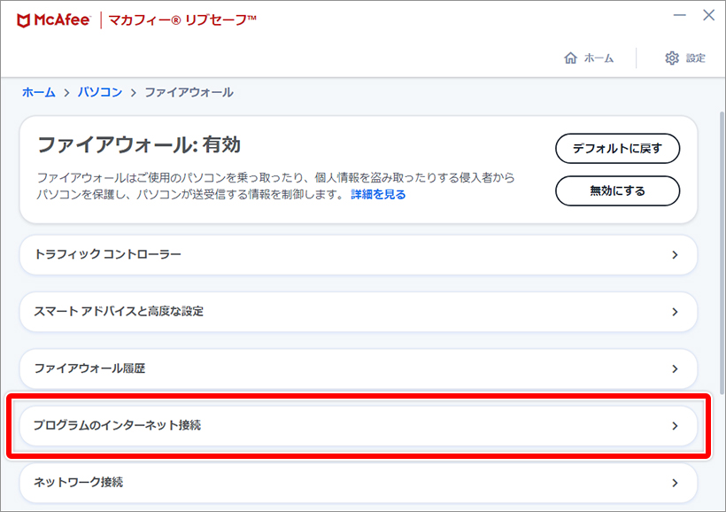Click 無効にする button

[x=618, y=190]
